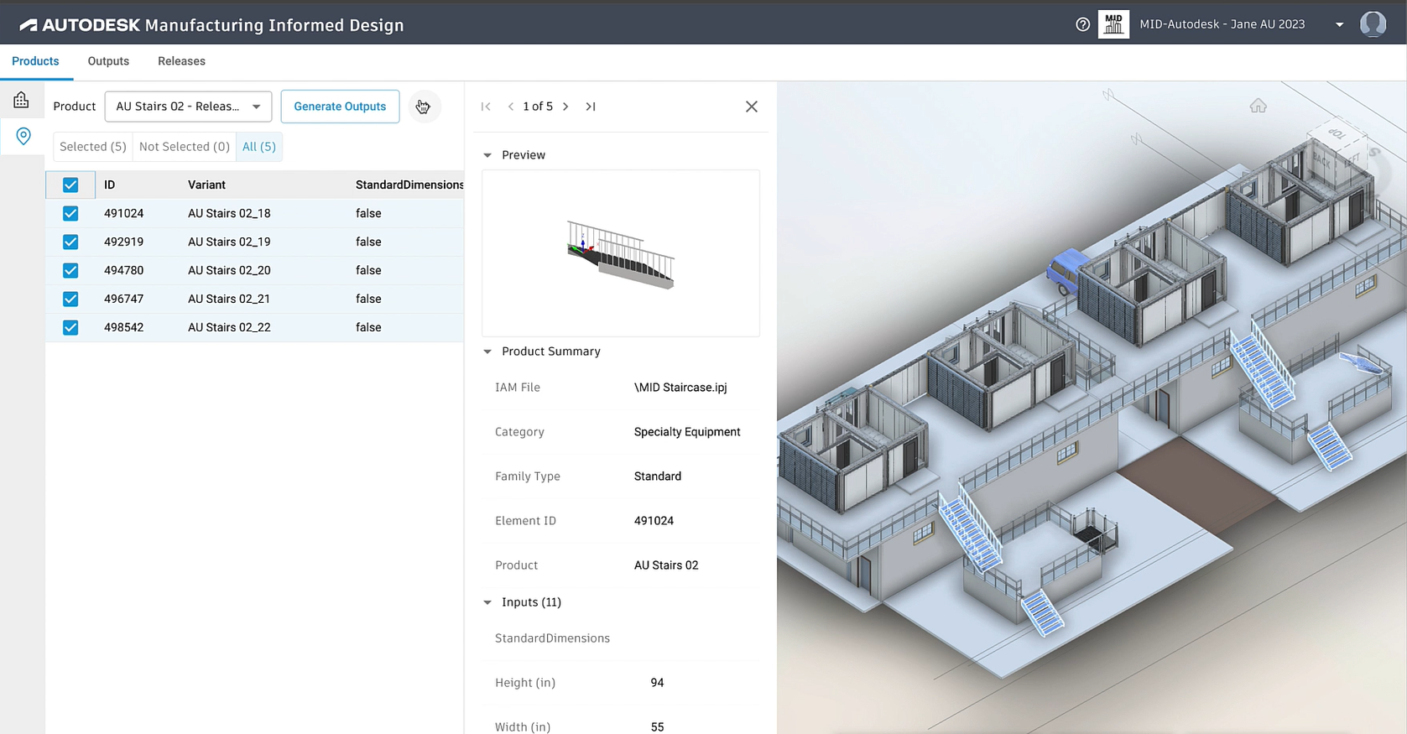The width and height of the screenshot is (1407, 734).
Task: Open the building icon in left sidebar
Action: tap(21, 100)
